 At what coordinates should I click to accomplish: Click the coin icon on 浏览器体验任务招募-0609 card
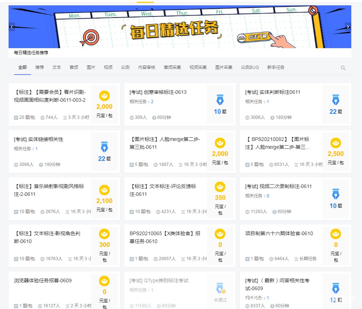104,282
